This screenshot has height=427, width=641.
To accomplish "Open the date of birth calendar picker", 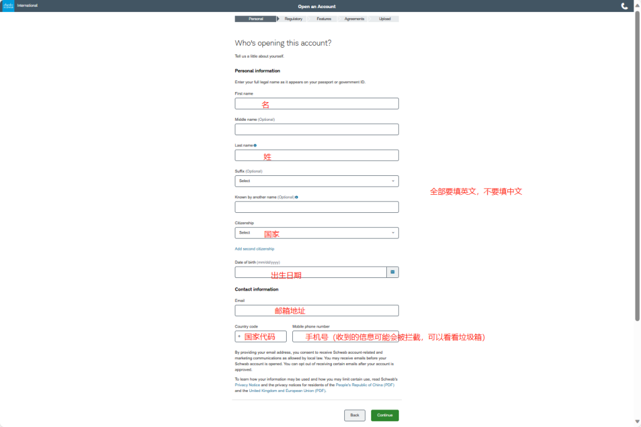I will click(392, 272).
